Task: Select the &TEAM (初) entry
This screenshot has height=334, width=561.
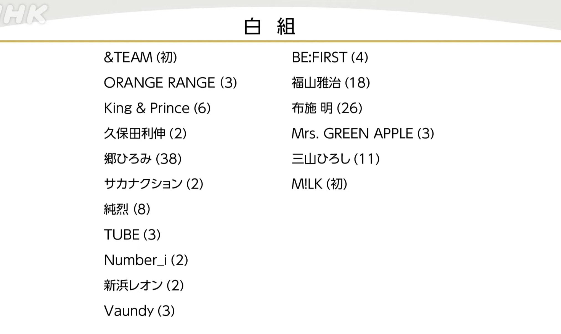Action: point(140,57)
